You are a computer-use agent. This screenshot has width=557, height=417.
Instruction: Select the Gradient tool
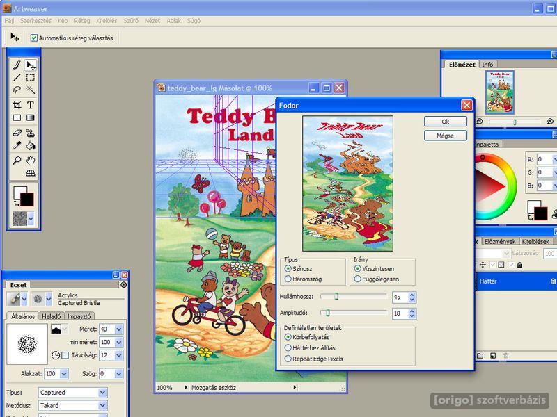point(31,117)
